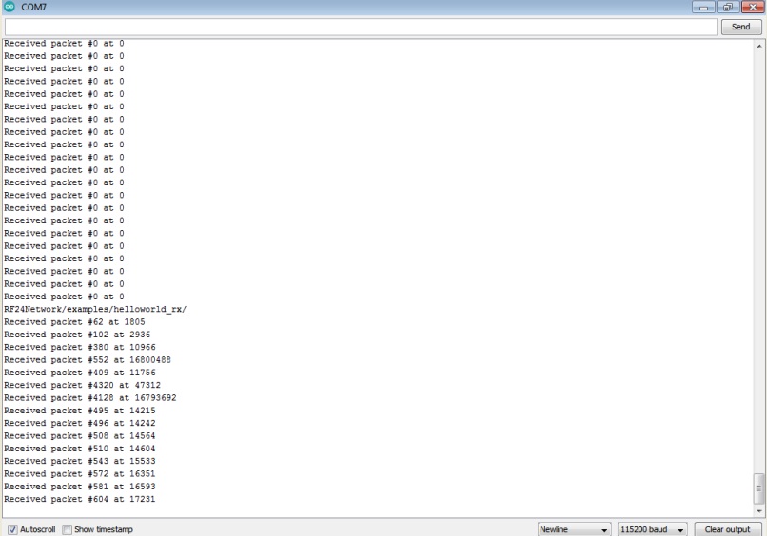Click the scrollbar down arrow
Viewport: 767px width, 536px height.
pos(759,511)
